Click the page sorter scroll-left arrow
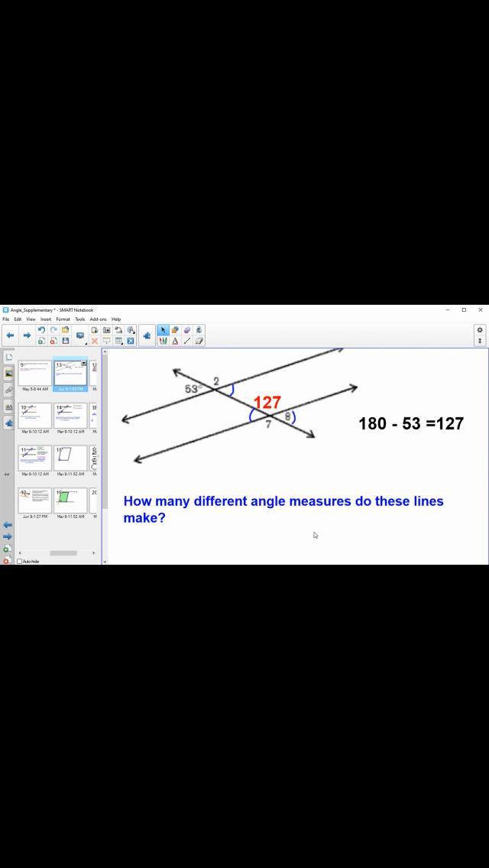The image size is (489, 868). (20, 553)
